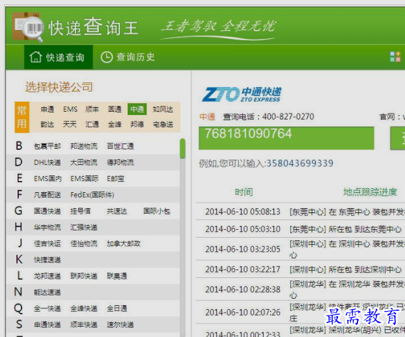
Task: Choose 韵达 courier
Action: pyautogui.click(x=48, y=125)
